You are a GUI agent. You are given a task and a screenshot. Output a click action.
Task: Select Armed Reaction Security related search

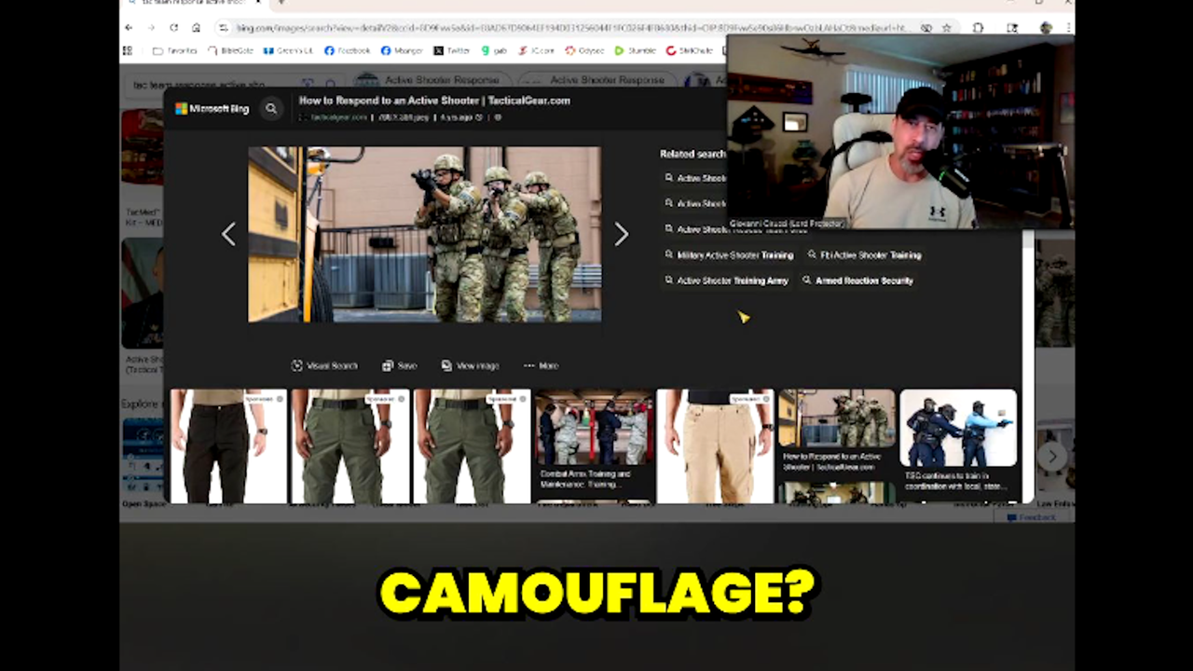pyautogui.click(x=863, y=281)
